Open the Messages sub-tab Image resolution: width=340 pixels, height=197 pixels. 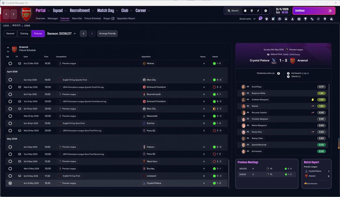pos(53,19)
